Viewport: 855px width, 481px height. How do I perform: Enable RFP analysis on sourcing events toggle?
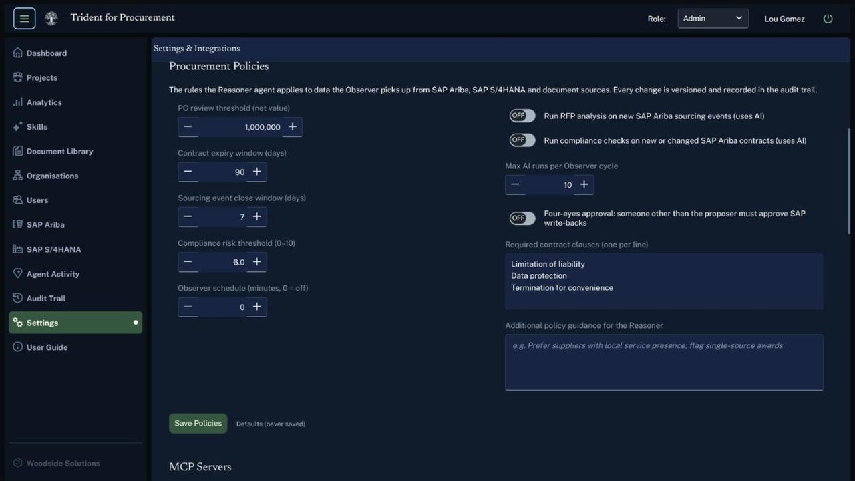(x=522, y=116)
